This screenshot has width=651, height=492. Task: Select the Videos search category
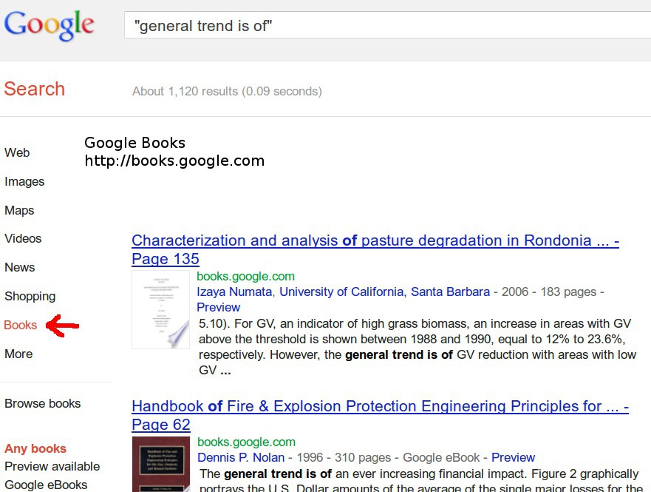23,238
